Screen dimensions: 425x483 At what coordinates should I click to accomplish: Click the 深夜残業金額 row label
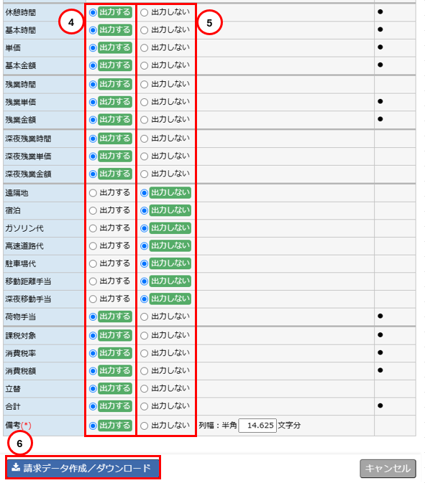tap(28, 174)
